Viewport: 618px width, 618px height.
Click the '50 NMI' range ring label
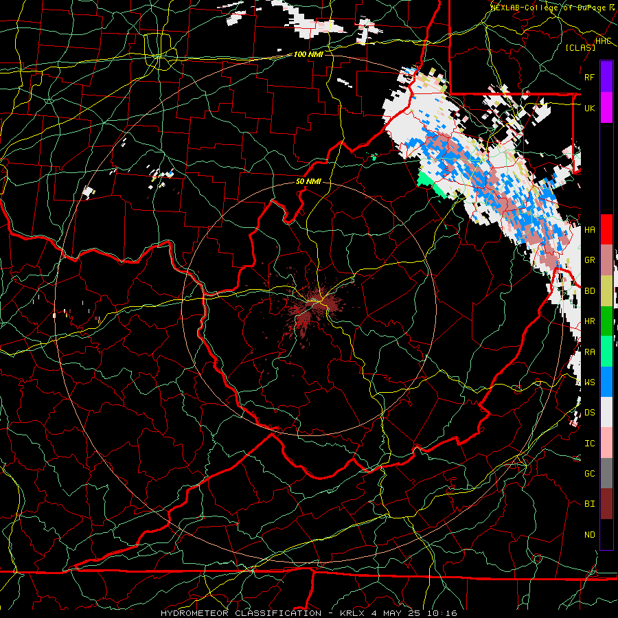coord(308,181)
